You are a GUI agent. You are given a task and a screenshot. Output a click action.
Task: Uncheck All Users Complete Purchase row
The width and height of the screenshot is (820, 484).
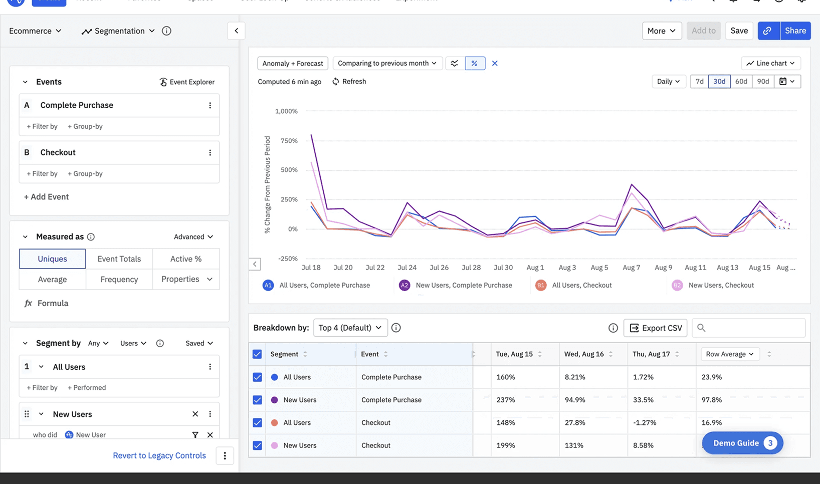pos(257,377)
